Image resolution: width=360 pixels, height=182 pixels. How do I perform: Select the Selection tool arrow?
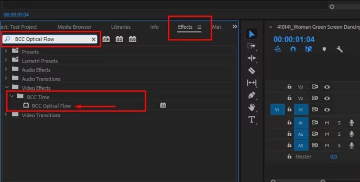click(252, 34)
